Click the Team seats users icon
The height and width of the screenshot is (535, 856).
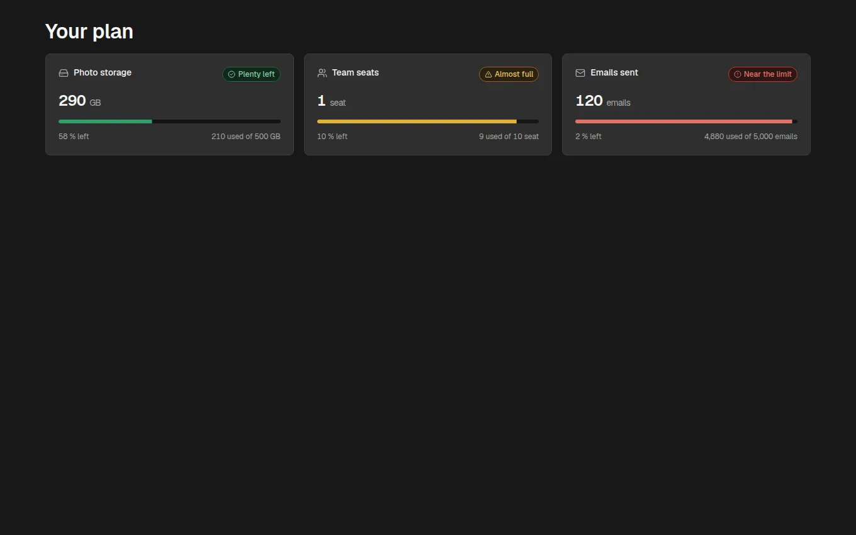(322, 73)
